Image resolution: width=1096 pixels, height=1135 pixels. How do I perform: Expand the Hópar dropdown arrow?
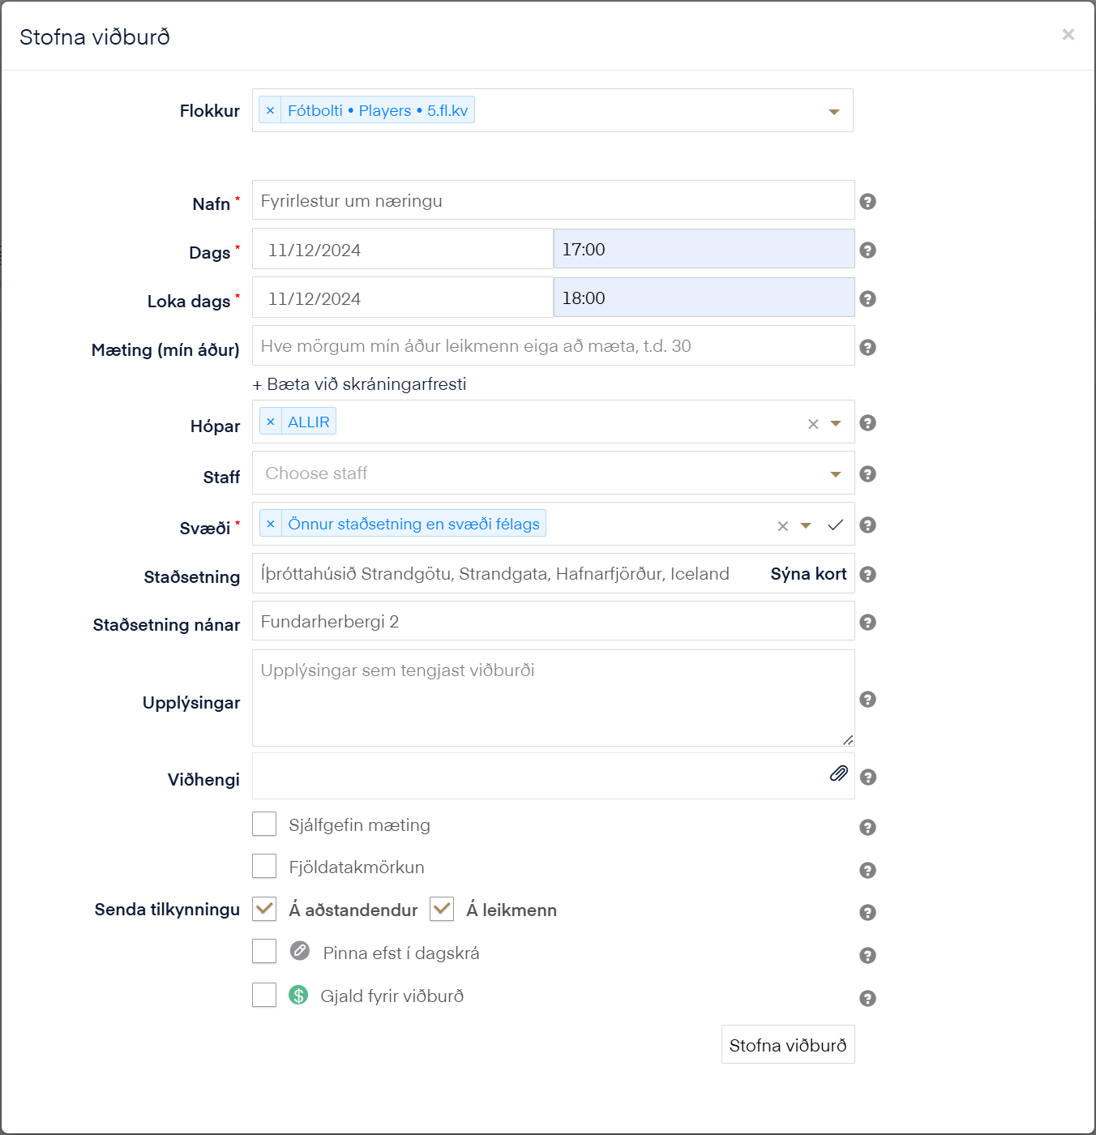coord(836,423)
